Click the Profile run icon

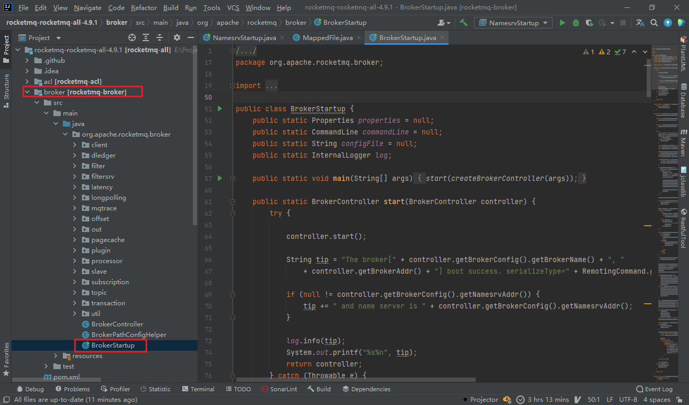[602, 23]
